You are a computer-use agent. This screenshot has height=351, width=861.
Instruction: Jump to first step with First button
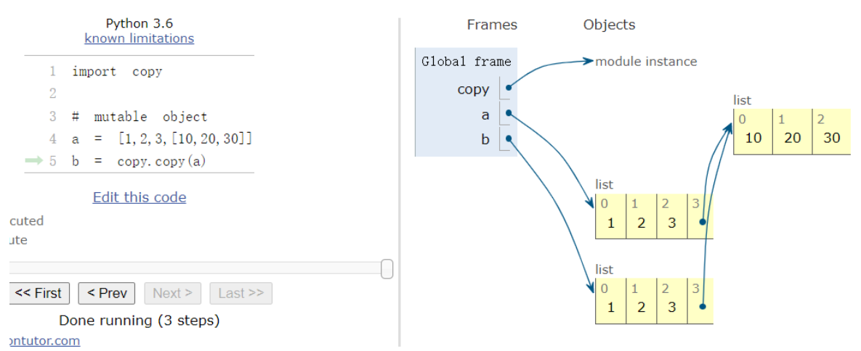(39, 293)
